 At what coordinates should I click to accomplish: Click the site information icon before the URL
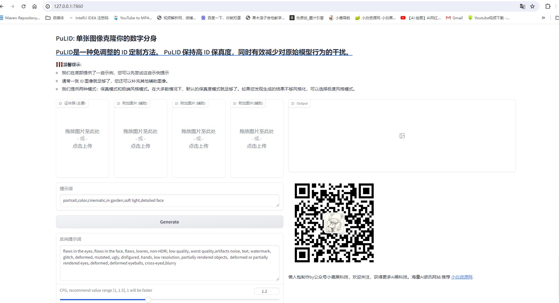(x=48, y=6)
